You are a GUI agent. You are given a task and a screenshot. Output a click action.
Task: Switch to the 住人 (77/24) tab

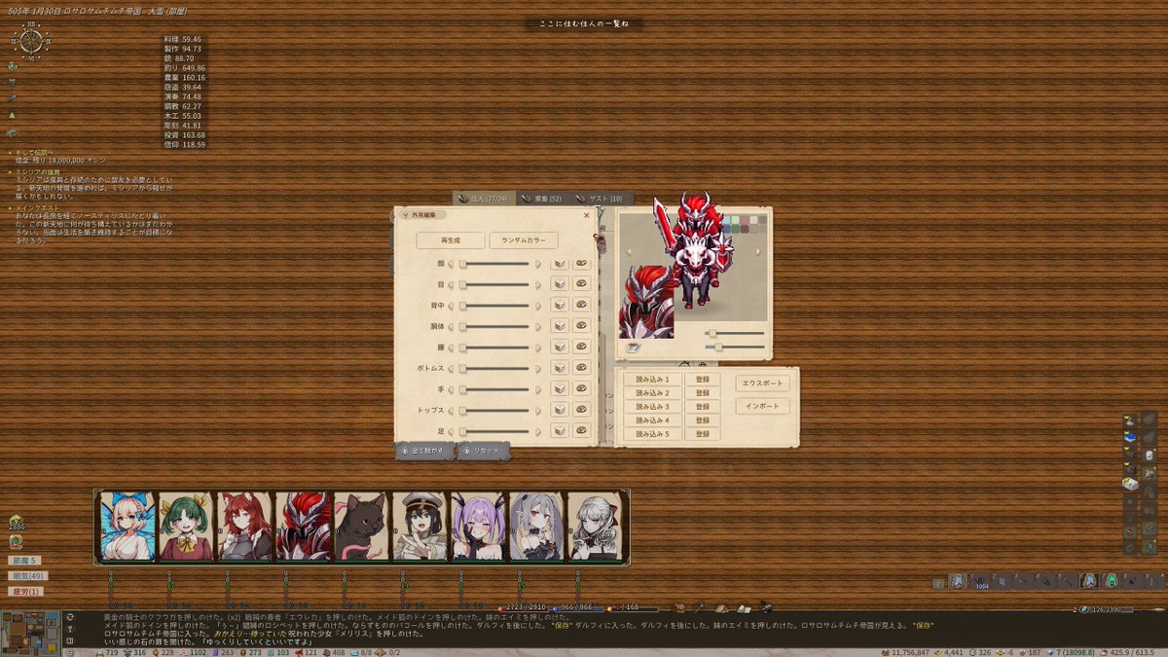click(483, 199)
